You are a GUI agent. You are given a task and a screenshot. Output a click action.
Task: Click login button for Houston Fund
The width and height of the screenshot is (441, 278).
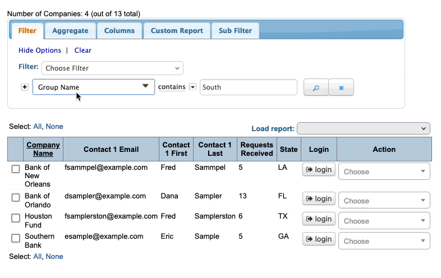pos(319,219)
